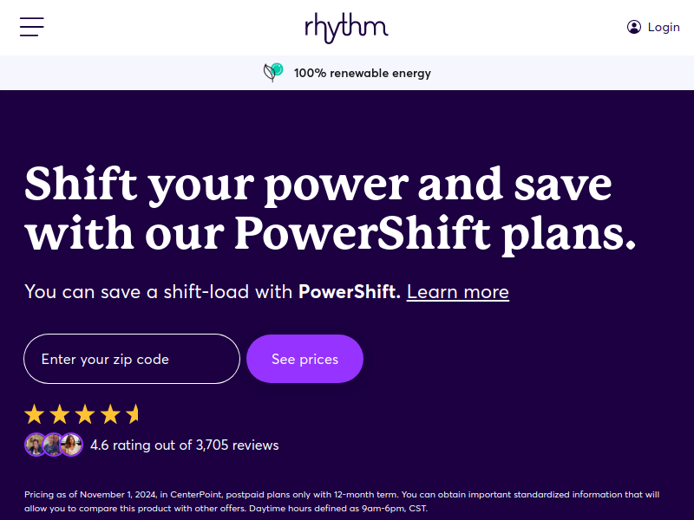Click the Shift your power headline
This screenshot has width=694, height=520.
331,209
